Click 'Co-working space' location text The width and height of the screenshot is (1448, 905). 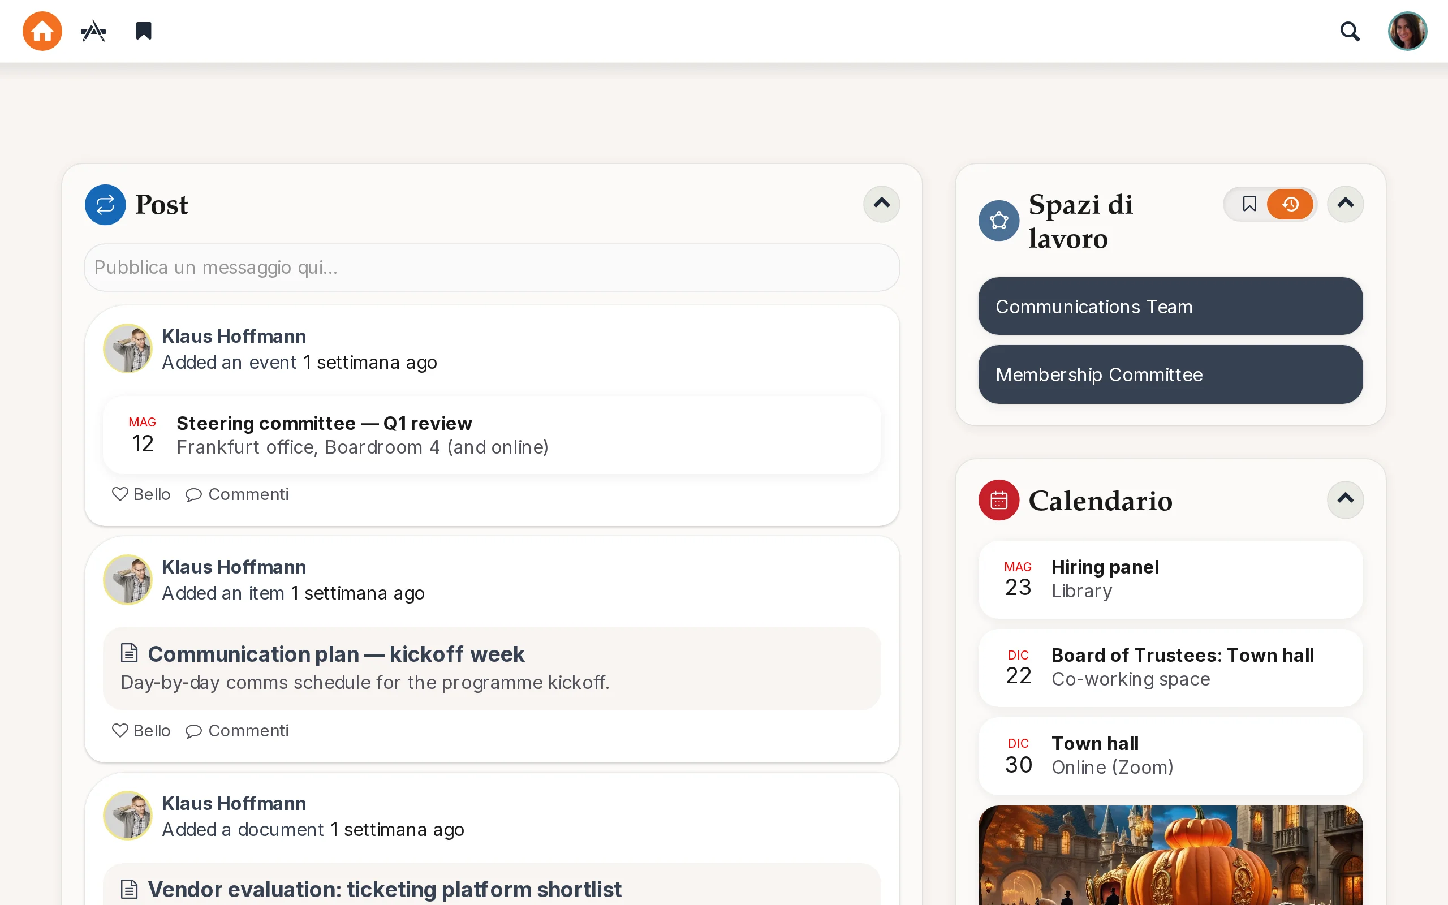click(1131, 679)
